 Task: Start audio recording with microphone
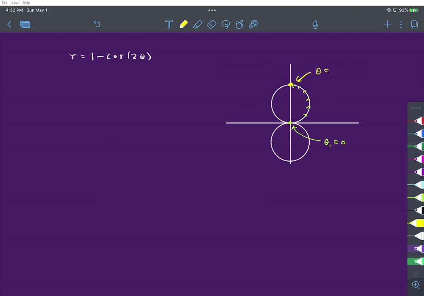(x=315, y=25)
